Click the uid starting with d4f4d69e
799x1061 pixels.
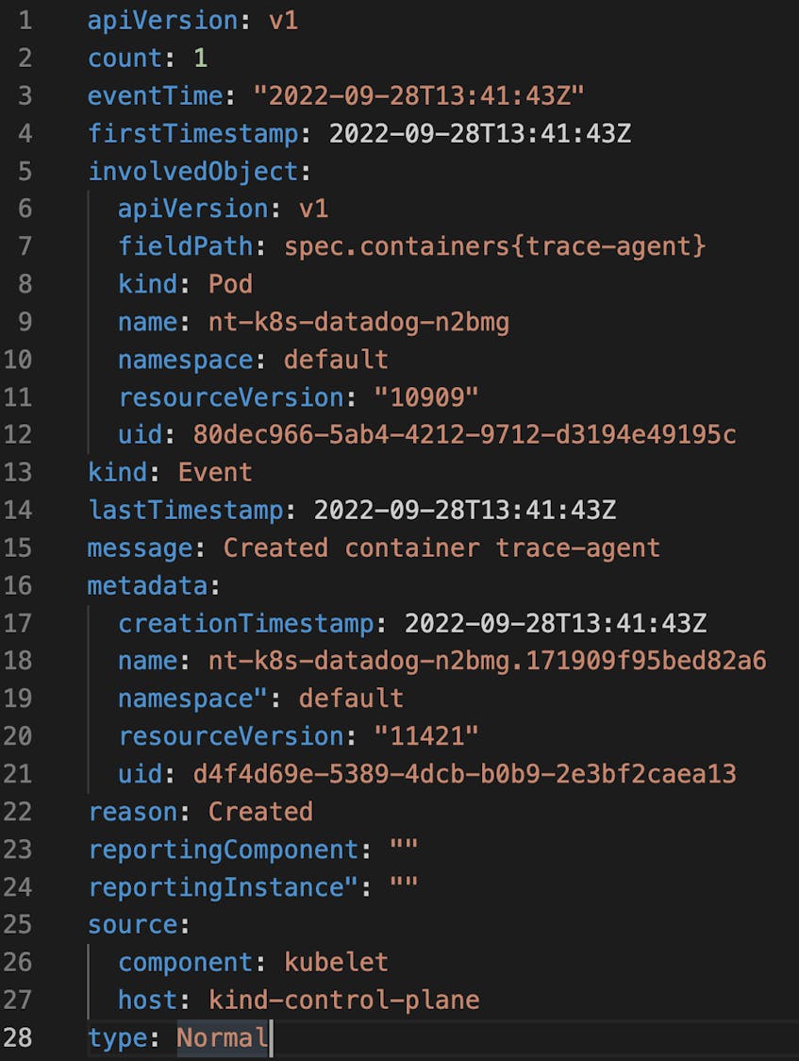[x=464, y=774]
